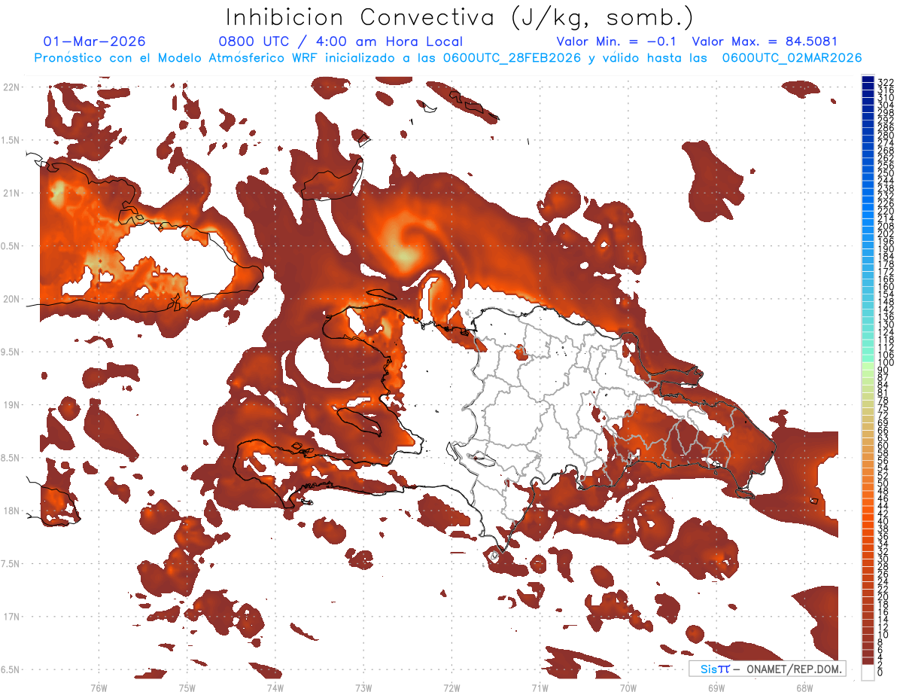The width and height of the screenshot is (903, 698).
Task: Click the colorbar value 0
Action: click(x=880, y=672)
